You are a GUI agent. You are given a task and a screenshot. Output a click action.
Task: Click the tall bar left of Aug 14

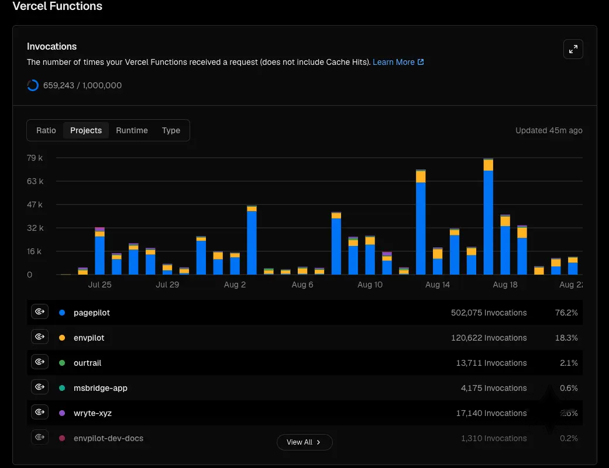pos(421,222)
